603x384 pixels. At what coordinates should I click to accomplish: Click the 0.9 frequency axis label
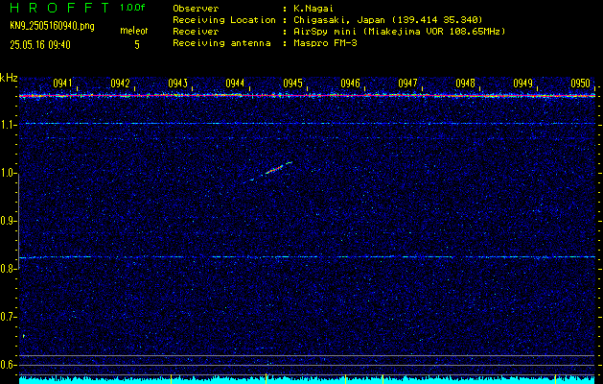8,221
